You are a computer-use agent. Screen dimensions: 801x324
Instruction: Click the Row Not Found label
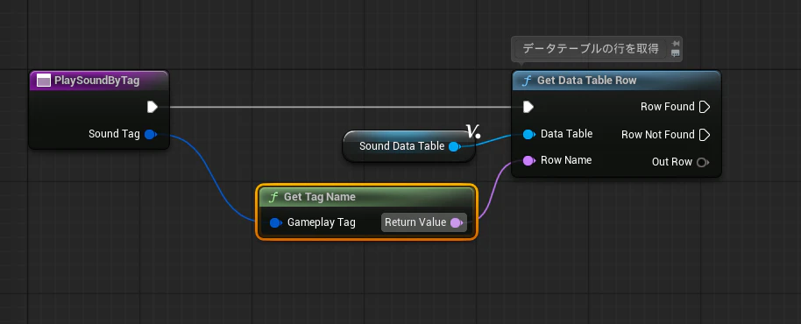[658, 135]
